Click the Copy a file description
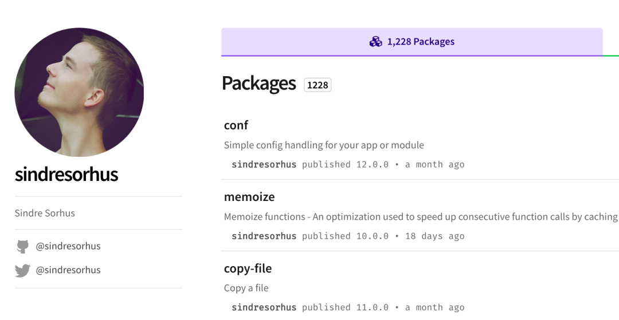Screen dimensions: 619x320 [x=246, y=288]
